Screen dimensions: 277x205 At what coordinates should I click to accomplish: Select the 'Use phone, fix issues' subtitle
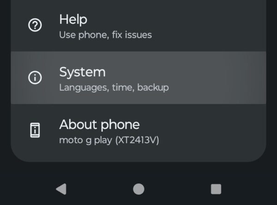pos(105,35)
